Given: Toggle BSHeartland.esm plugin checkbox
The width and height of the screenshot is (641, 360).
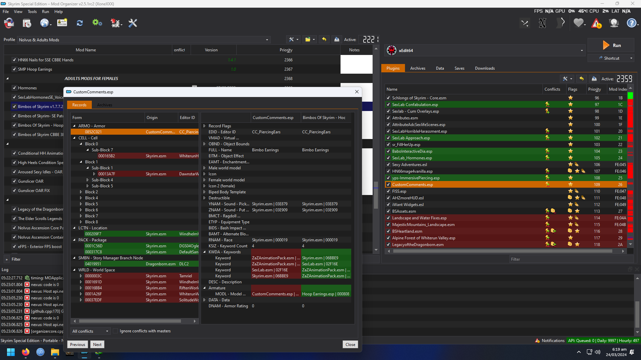Looking at the screenshot, I should pos(388,231).
